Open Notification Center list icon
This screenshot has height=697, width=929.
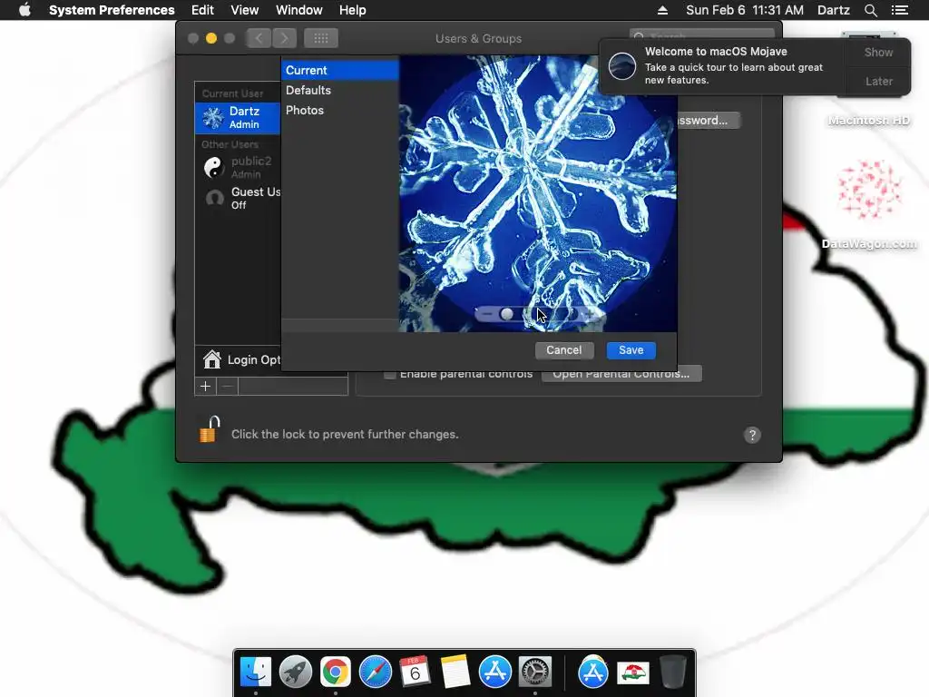point(899,10)
